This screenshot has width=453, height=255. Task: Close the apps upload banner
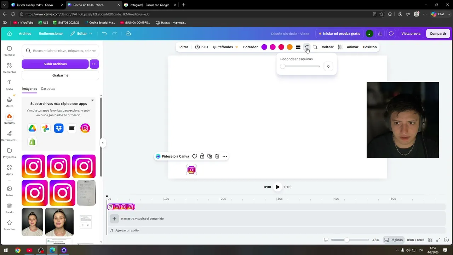click(92, 100)
